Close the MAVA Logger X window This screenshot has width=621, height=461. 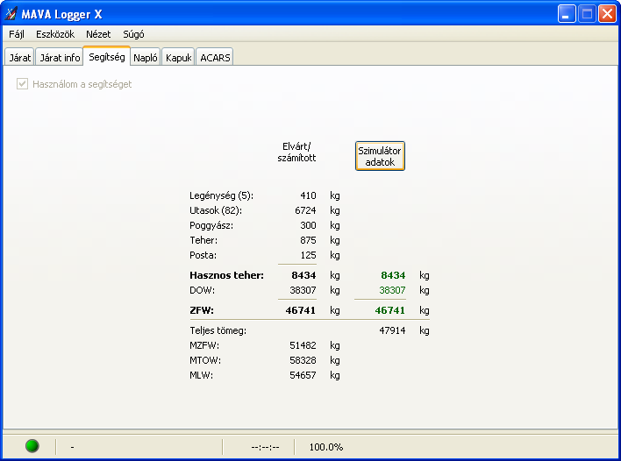(x=607, y=14)
